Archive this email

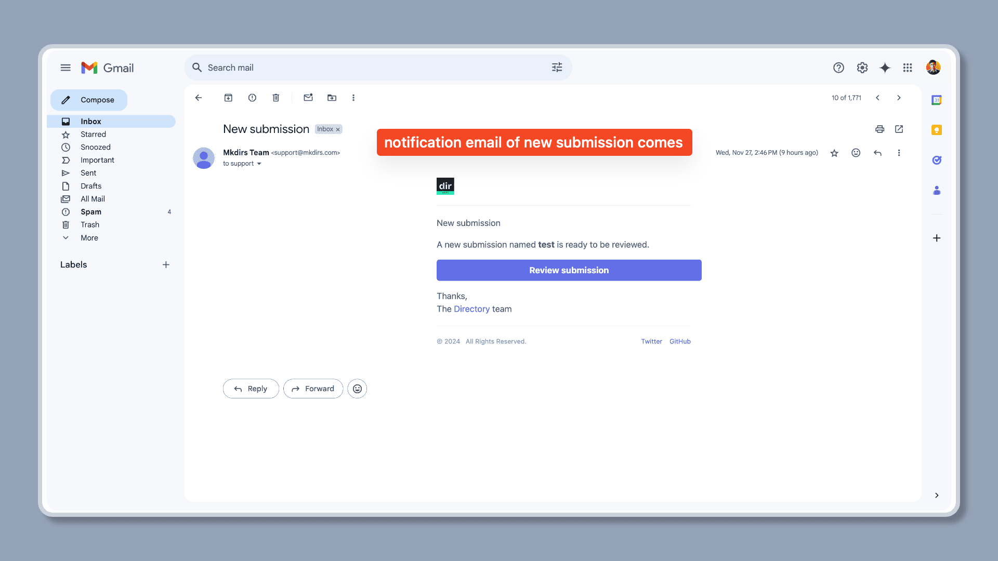(x=228, y=98)
